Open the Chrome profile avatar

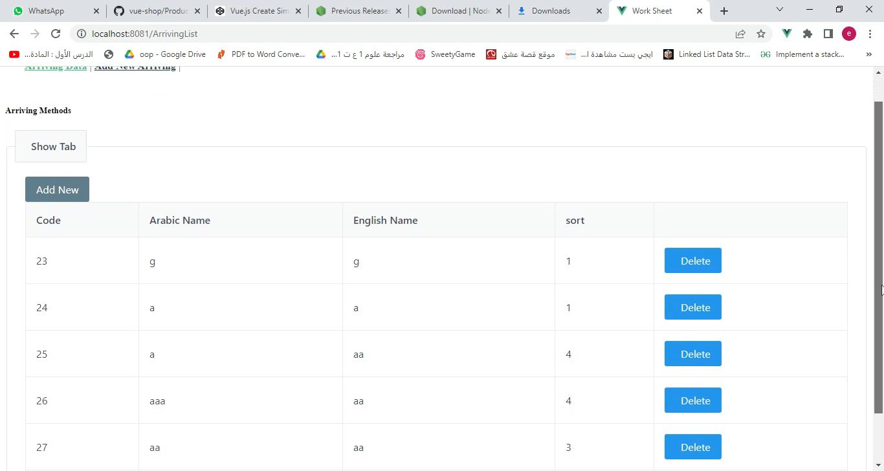(x=849, y=34)
